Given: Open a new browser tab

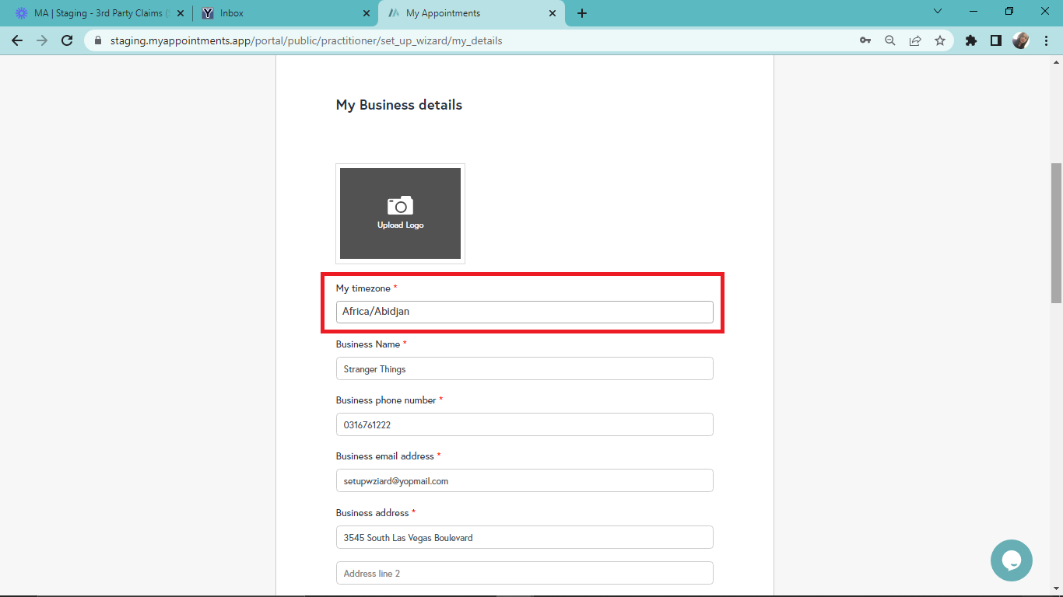Looking at the screenshot, I should point(582,13).
